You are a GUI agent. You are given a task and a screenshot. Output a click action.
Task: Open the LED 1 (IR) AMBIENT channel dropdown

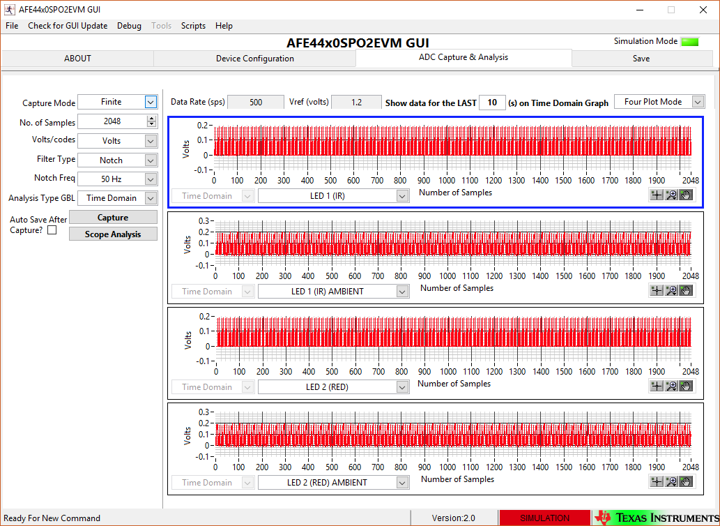402,292
